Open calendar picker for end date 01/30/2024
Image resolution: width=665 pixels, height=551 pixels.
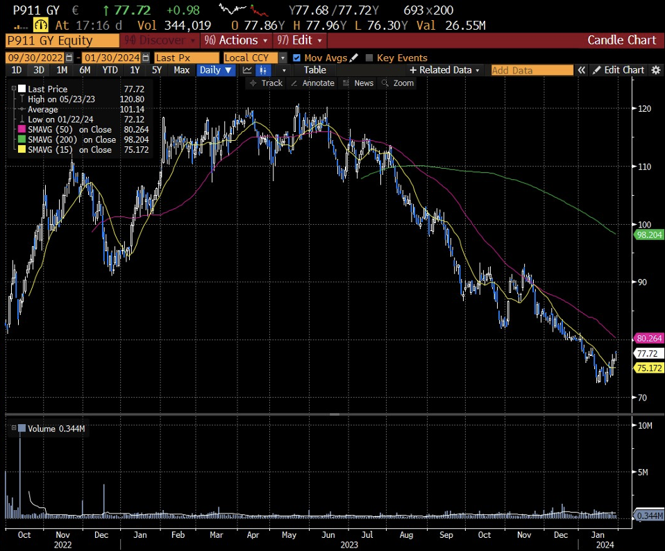point(146,58)
